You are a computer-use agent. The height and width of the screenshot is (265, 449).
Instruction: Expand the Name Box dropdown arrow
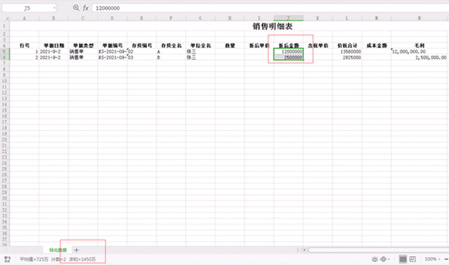pyautogui.click(x=54, y=8)
